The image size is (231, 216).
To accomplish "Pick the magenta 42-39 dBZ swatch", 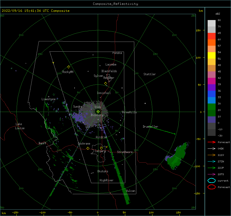I will [211, 81].
